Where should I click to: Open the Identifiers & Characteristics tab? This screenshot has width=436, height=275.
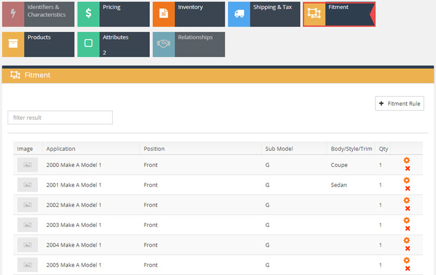[38, 14]
